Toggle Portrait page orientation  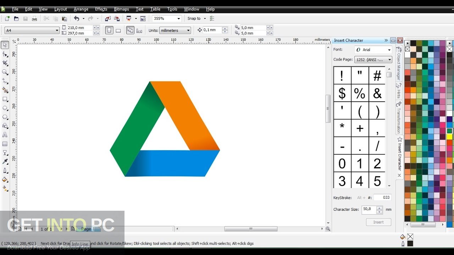pos(110,30)
